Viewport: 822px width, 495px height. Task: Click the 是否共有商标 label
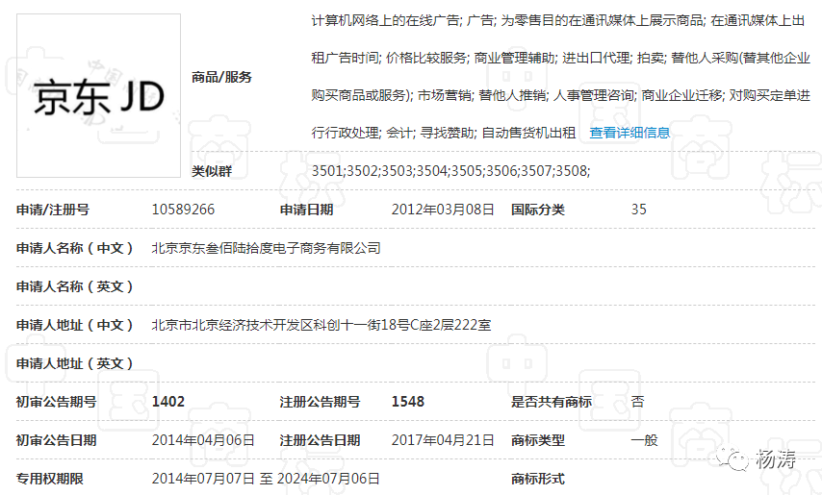tap(552, 402)
